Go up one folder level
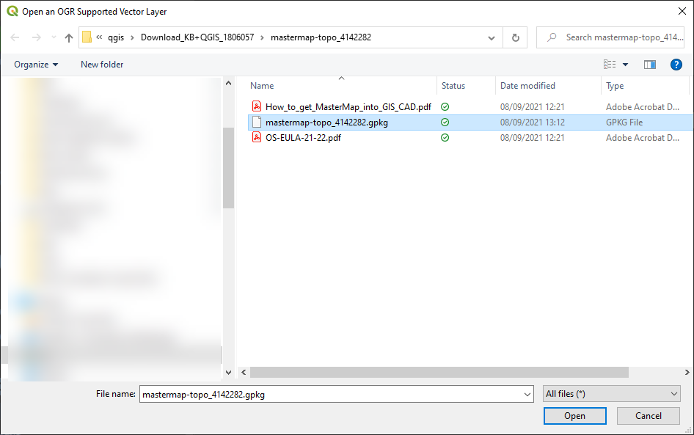This screenshot has height=435, width=694. [x=69, y=37]
